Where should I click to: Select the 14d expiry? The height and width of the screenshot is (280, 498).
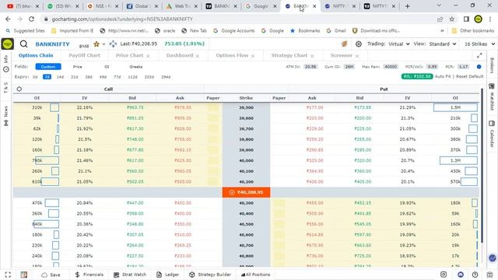(60, 77)
